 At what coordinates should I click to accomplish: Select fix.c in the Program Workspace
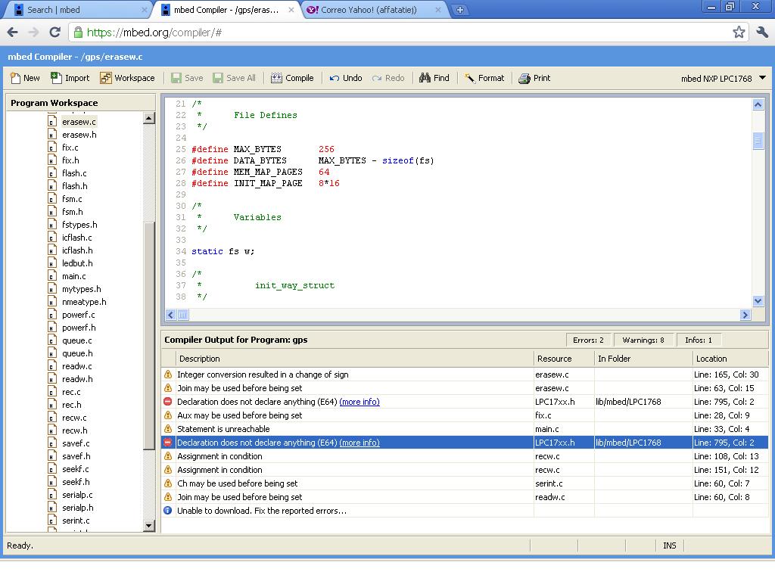click(x=70, y=148)
